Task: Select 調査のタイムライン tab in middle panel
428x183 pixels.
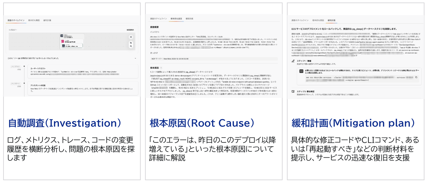Action: point(158,18)
